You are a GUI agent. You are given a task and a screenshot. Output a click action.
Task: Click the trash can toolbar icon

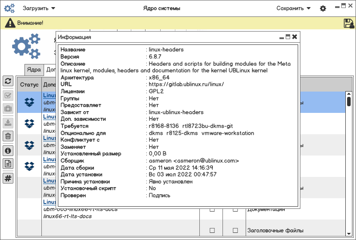(8, 136)
